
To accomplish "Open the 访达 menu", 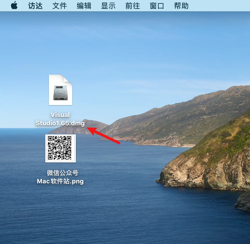I will coord(35,6).
